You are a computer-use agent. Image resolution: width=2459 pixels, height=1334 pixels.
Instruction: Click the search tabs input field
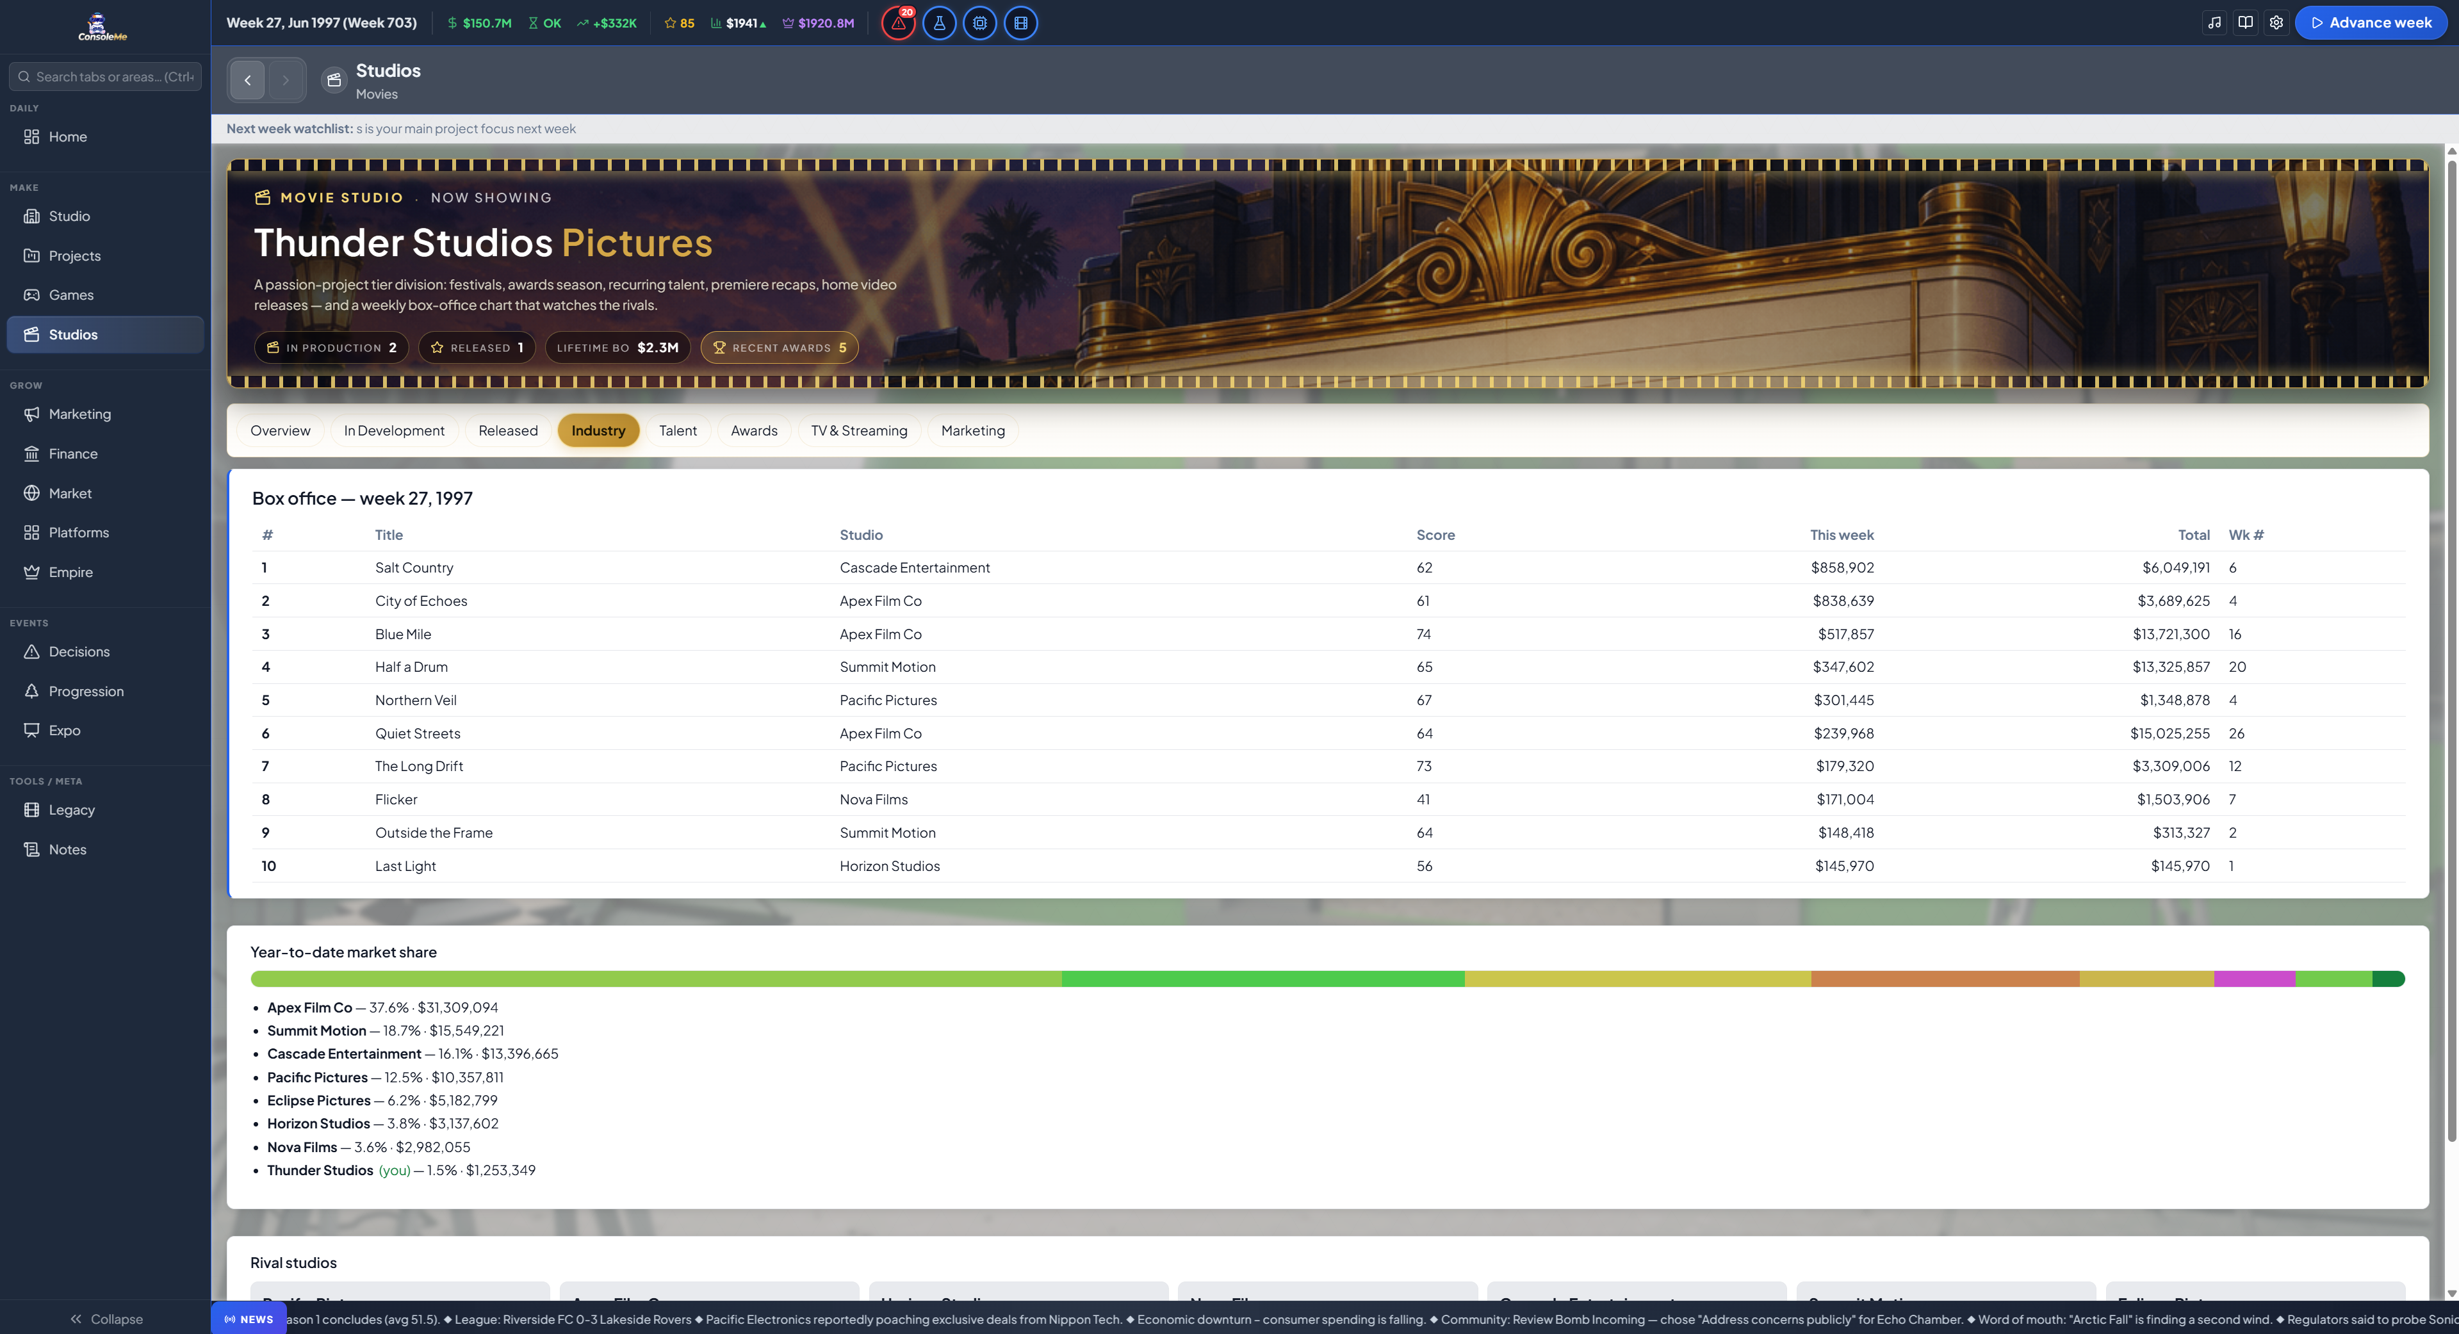[105, 76]
